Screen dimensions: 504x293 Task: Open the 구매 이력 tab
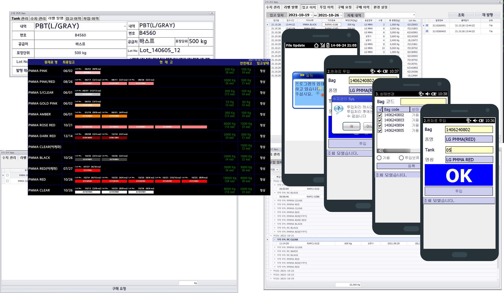pos(362,7)
